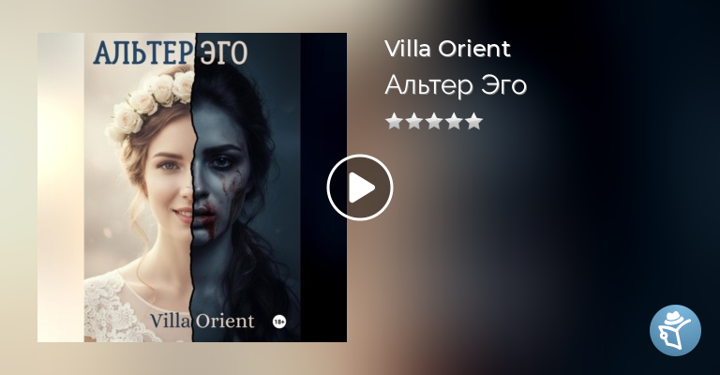Rate the book three stars
Screen dimensions: 720x375
pos(434,122)
